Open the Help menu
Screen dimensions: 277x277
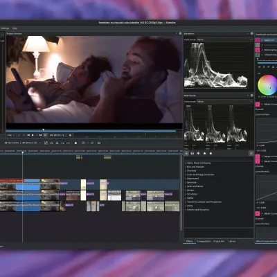[x=15, y=28]
